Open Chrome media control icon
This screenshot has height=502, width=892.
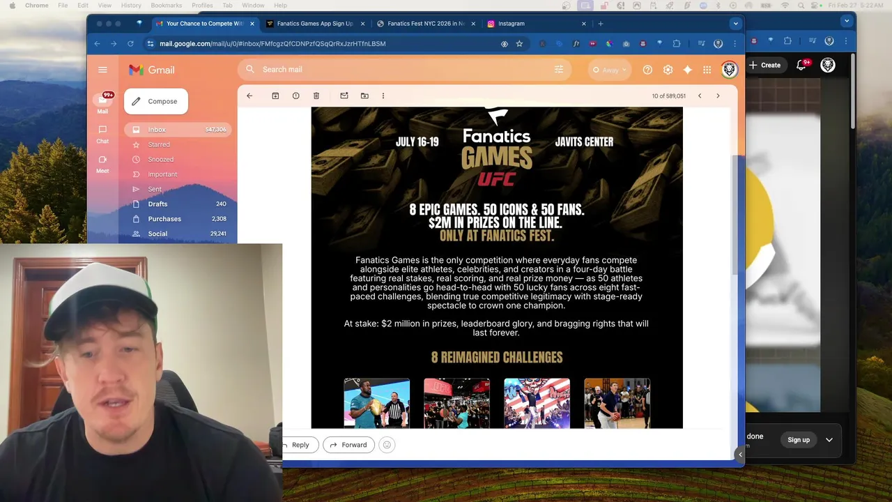pyautogui.click(x=703, y=43)
